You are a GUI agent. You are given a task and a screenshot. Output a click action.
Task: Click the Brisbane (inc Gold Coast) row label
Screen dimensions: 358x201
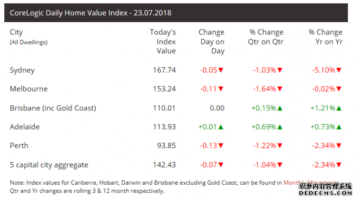[53, 108]
